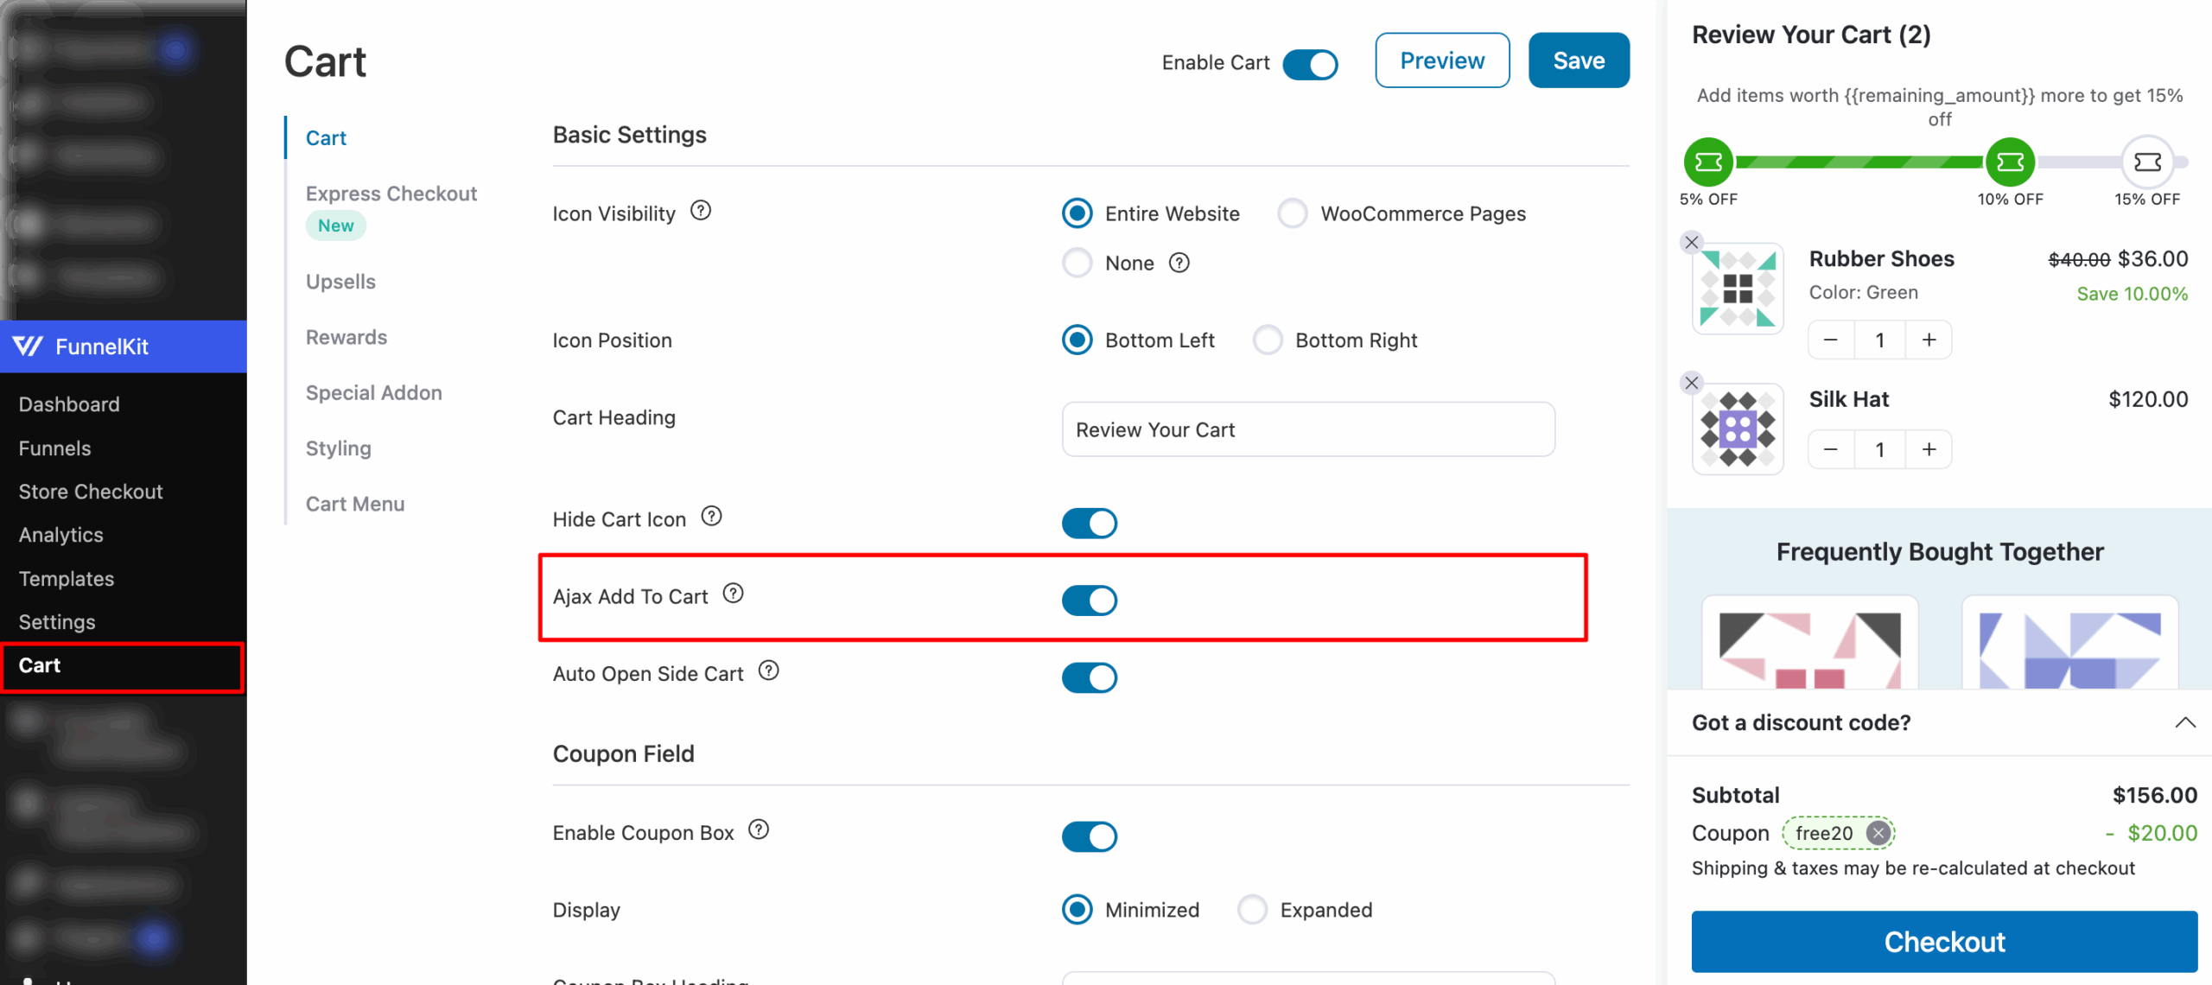Click the help icon beside Auto Open Side Cart

[x=768, y=670]
